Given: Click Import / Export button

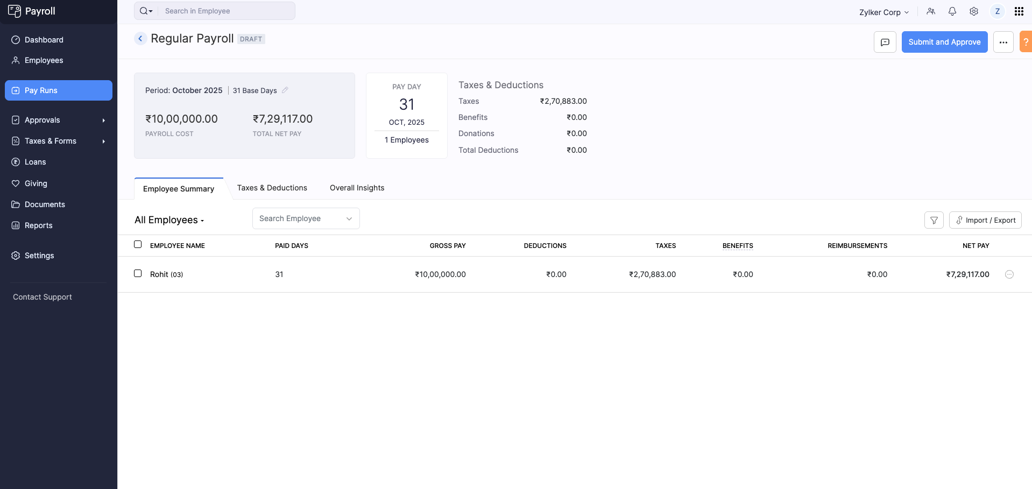Looking at the screenshot, I should 985,220.
